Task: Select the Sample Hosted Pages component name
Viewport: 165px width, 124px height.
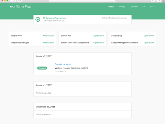Action: [x=20, y=43]
